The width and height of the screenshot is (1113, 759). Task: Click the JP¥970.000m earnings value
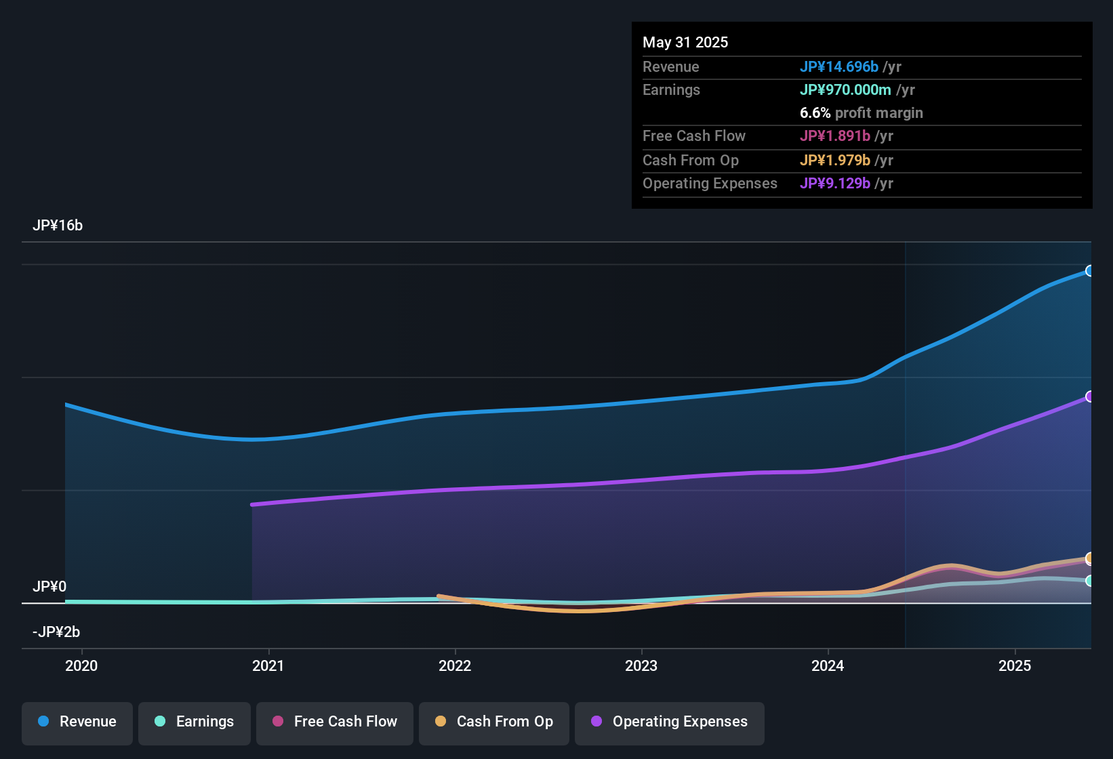(x=845, y=90)
